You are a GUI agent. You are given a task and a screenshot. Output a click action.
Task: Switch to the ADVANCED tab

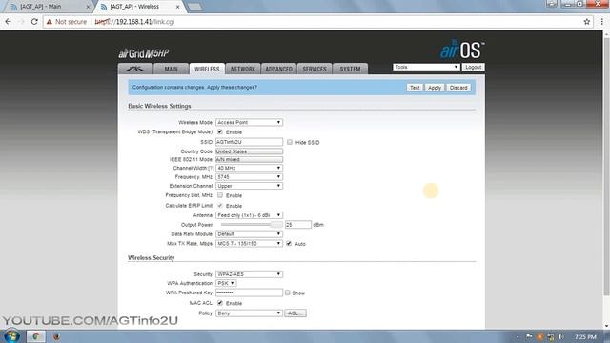pyautogui.click(x=278, y=69)
